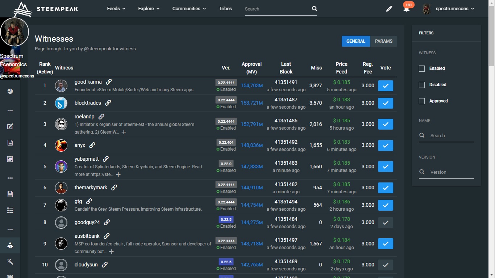This screenshot has height=278, width=495.
Task: Click the Miss column header
Action: [x=316, y=68]
